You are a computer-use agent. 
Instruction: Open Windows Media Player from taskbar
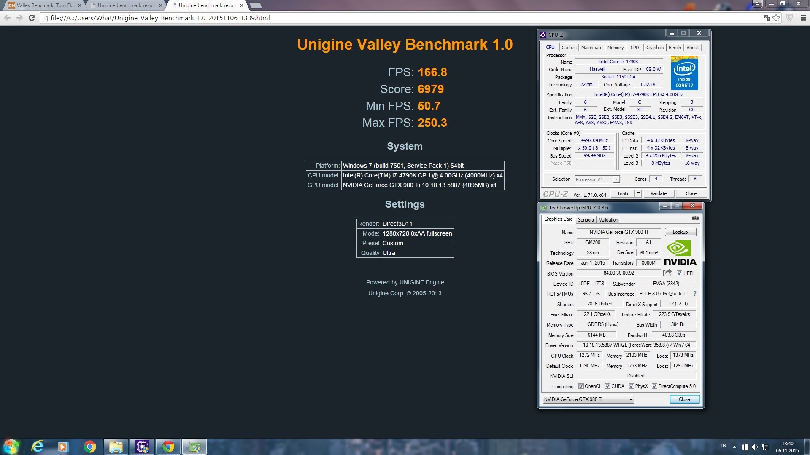tap(63, 447)
